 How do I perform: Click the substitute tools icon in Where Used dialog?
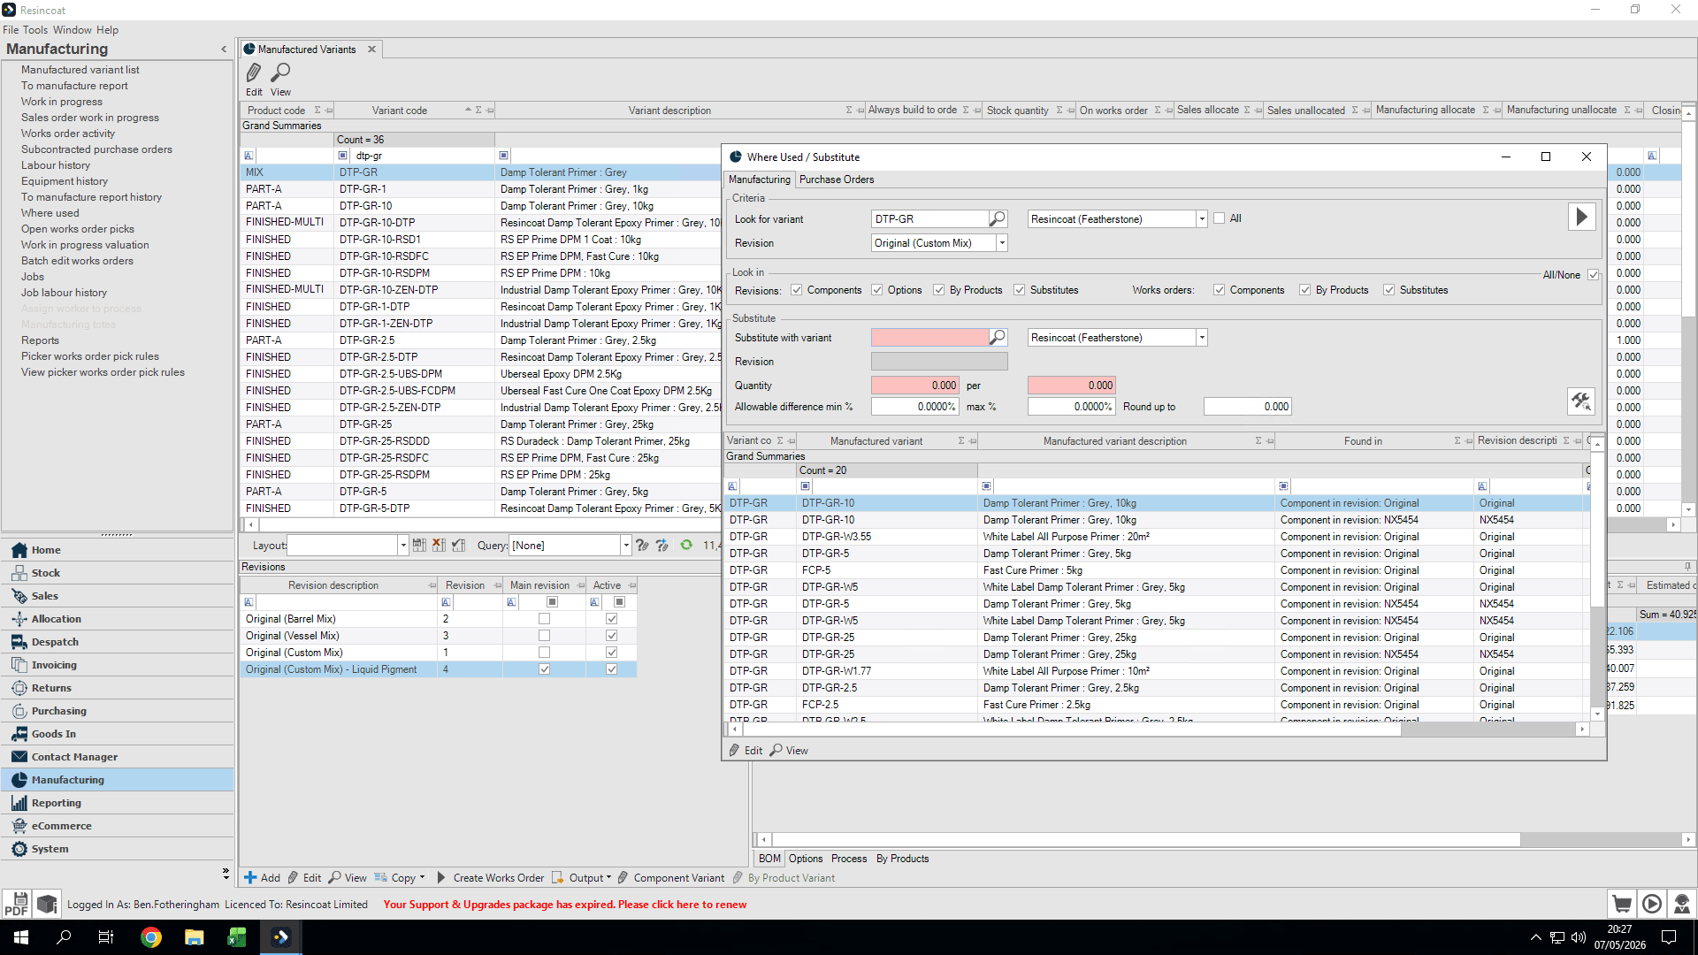coord(1581,401)
